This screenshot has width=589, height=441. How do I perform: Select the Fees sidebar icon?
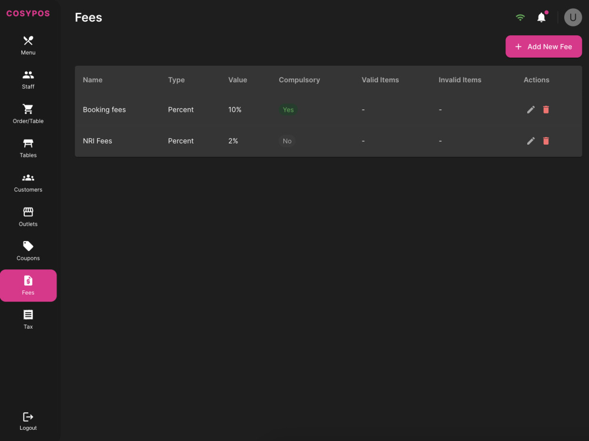tap(28, 280)
